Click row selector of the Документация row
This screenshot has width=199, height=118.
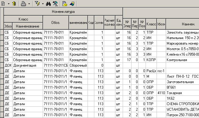click(2, 65)
